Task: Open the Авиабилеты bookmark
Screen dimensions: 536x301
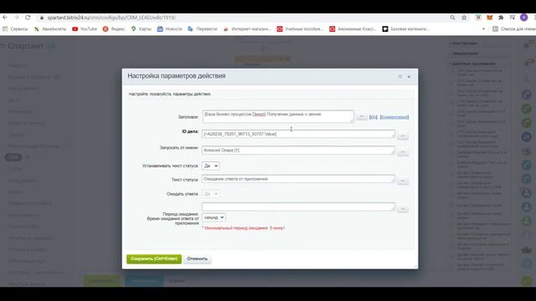Action: [x=50, y=29]
